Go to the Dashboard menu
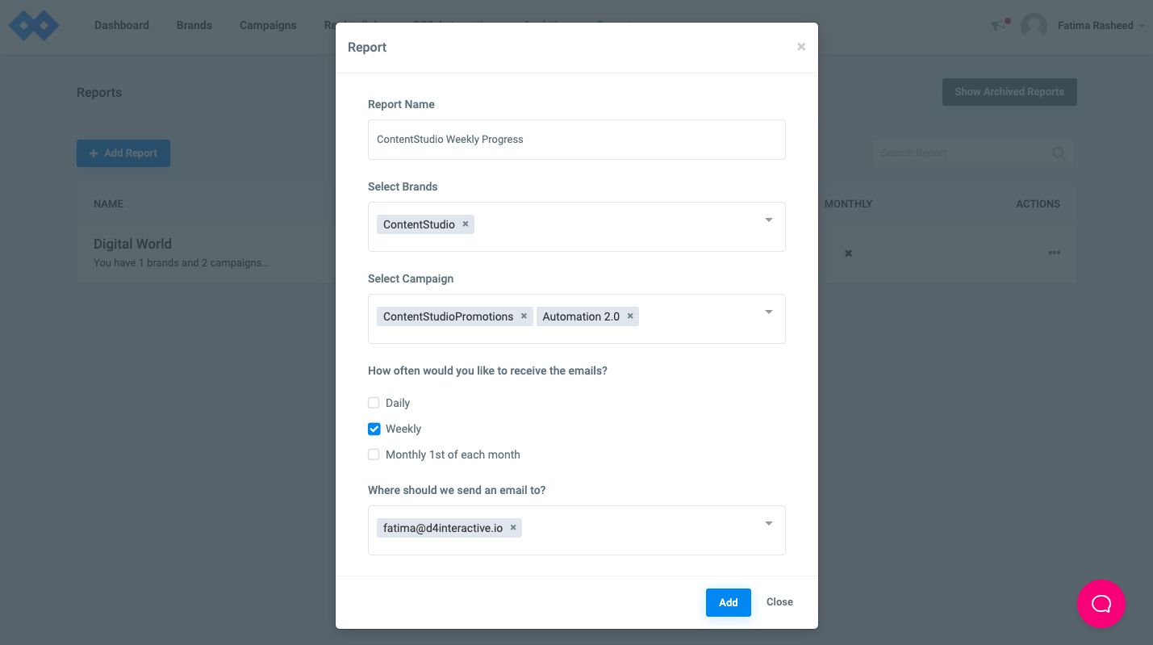Image resolution: width=1153 pixels, height=645 pixels. (x=122, y=25)
